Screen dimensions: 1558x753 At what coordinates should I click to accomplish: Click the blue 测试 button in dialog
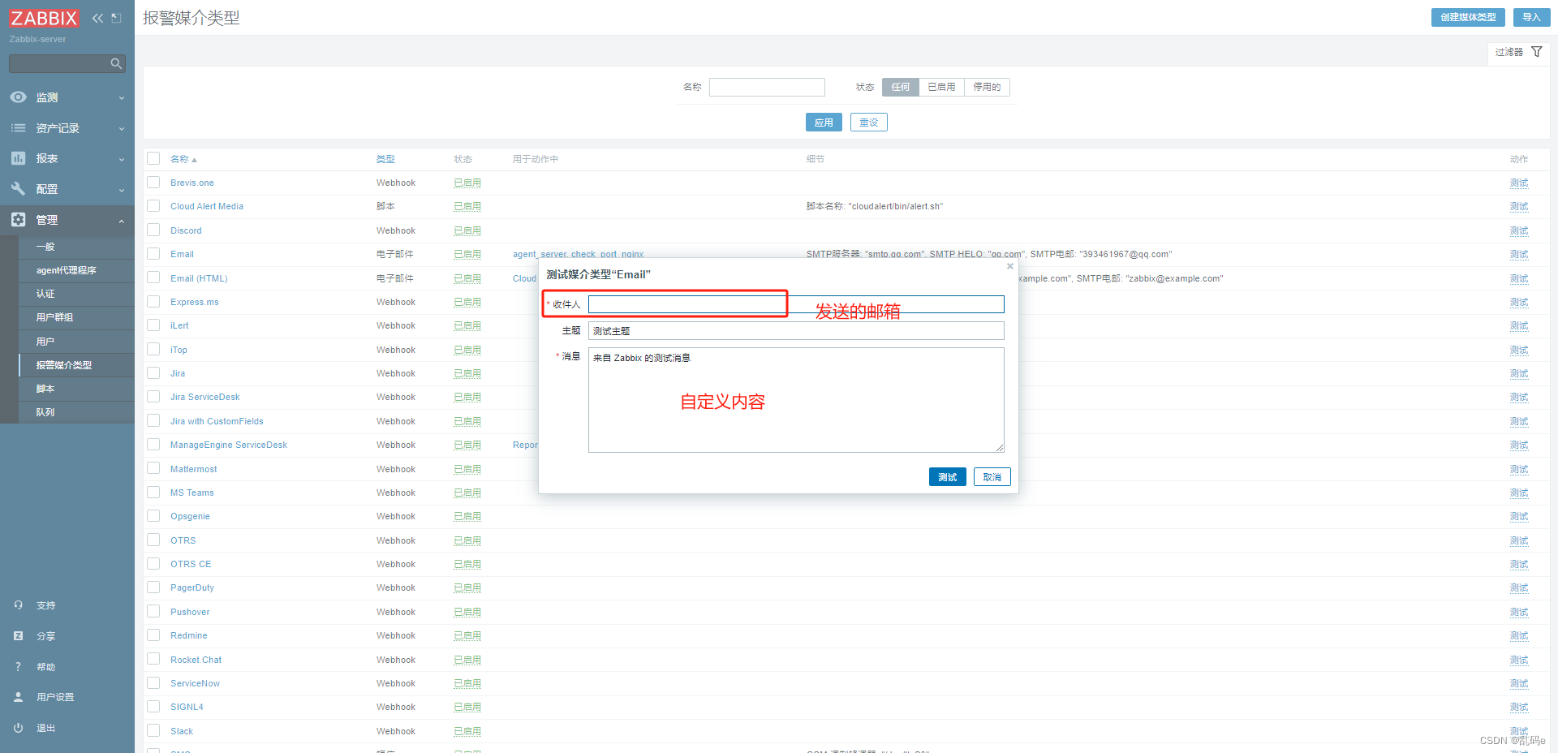(947, 477)
